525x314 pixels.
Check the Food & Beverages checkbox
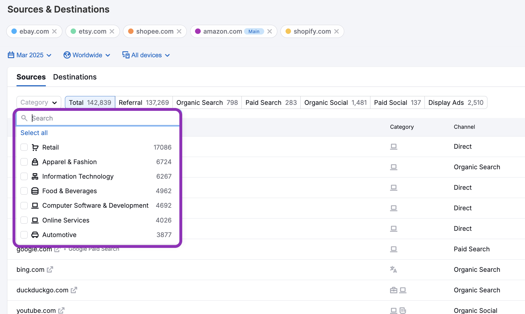click(24, 191)
